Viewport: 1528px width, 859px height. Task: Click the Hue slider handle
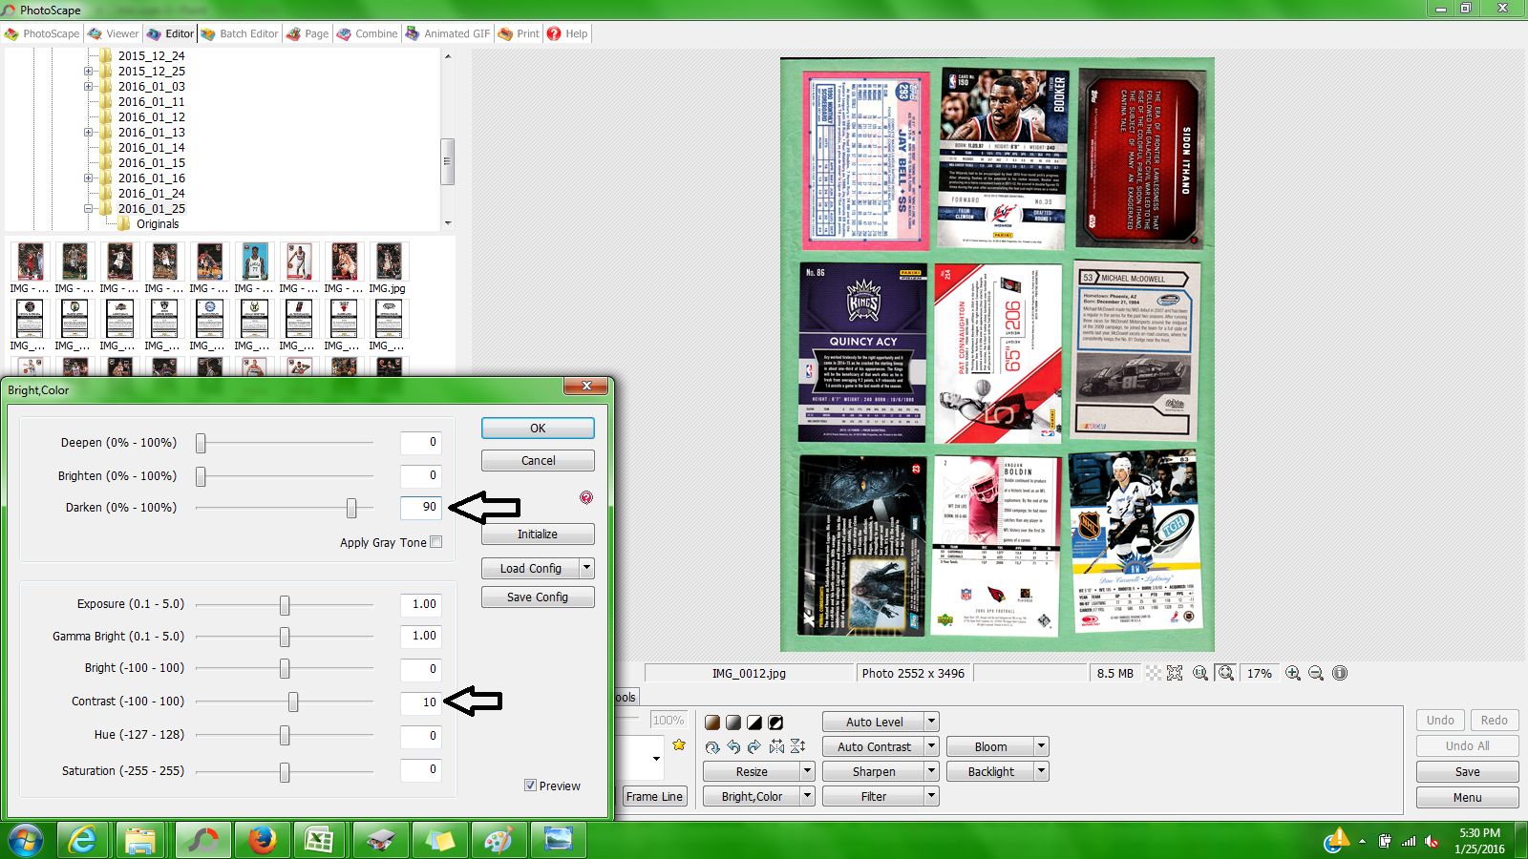(285, 735)
